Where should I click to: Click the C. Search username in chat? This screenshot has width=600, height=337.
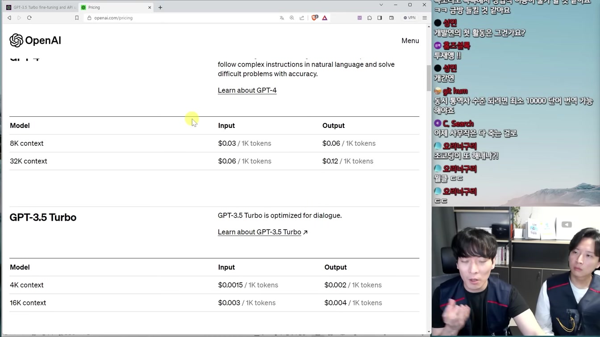pos(458,123)
